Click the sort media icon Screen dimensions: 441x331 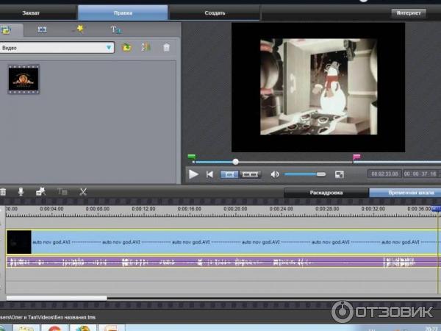[x=146, y=47]
